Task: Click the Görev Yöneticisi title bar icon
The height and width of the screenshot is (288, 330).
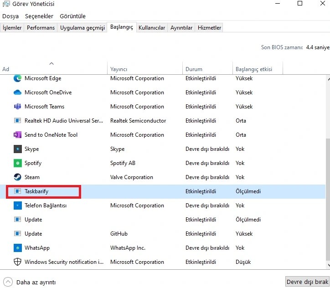Action: (6, 4)
